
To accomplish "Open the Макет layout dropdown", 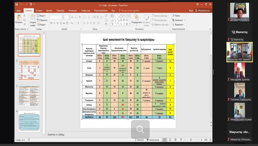I will [41, 16].
